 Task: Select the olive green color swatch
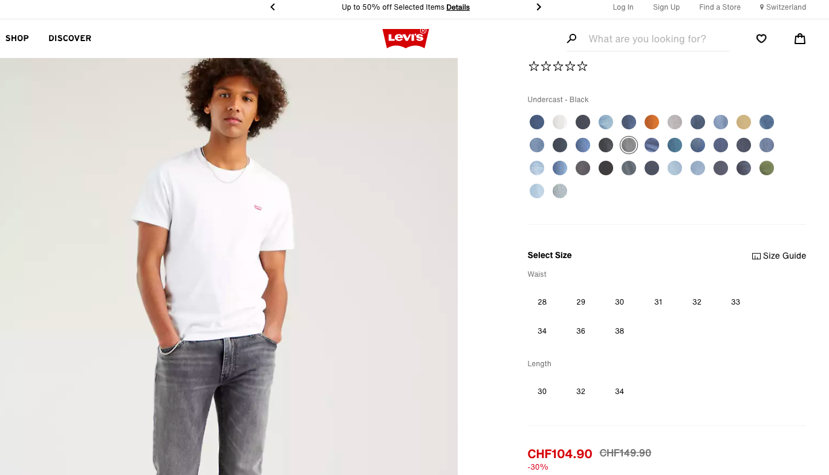point(767,168)
